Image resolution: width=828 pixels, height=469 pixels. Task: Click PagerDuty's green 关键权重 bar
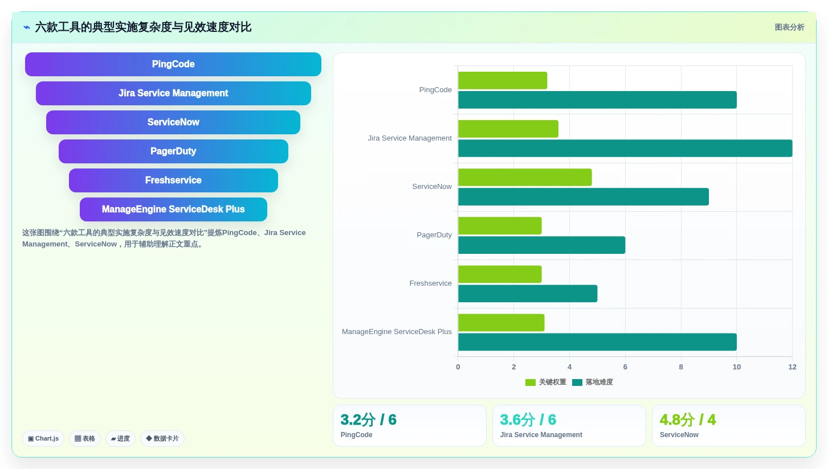click(x=500, y=225)
